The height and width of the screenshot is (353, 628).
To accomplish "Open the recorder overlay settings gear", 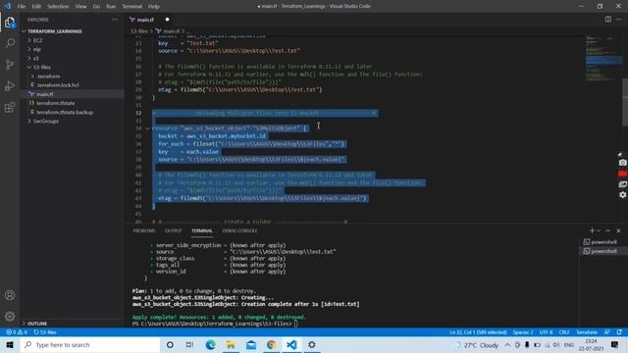I will coord(622,195).
